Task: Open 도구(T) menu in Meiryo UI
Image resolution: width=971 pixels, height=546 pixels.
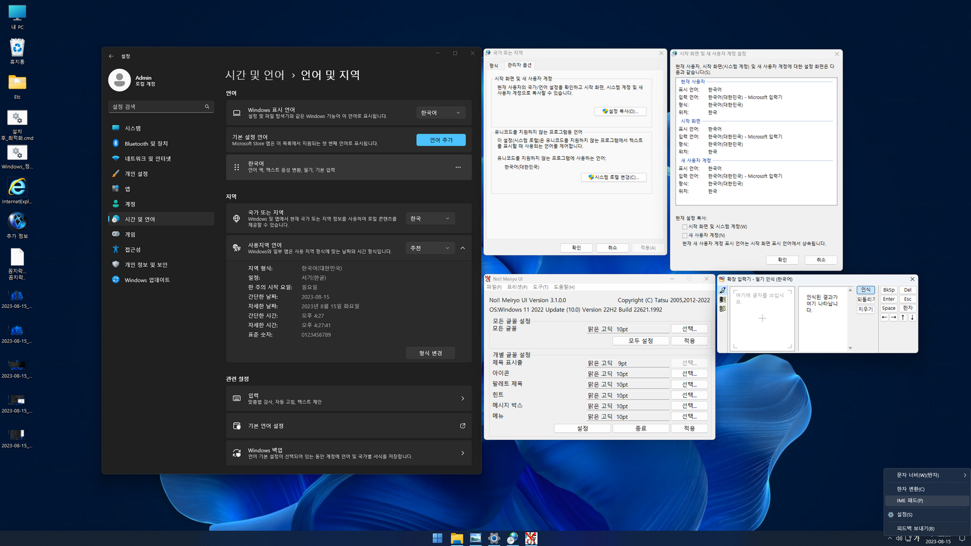Action: [x=540, y=287]
